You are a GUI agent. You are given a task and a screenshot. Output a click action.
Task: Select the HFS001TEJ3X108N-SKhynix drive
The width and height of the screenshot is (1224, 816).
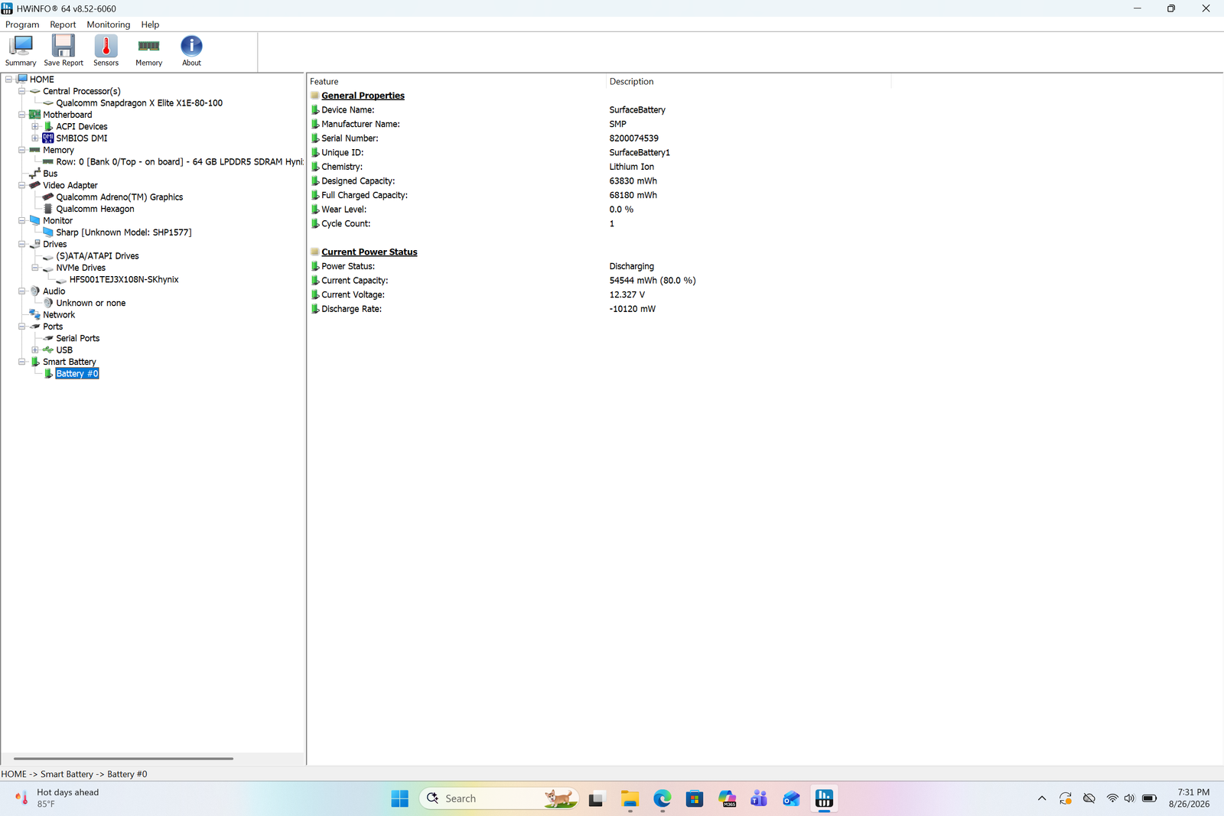pos(124,280)
